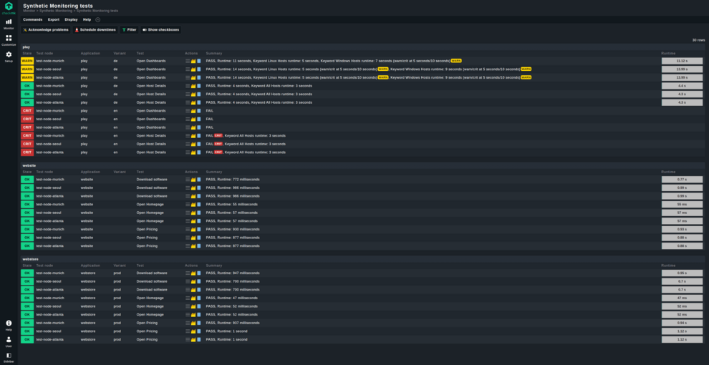Open the Customize menu in the sidebar
This screenshot has width=709, height=365.
click(x=9, y=39)
